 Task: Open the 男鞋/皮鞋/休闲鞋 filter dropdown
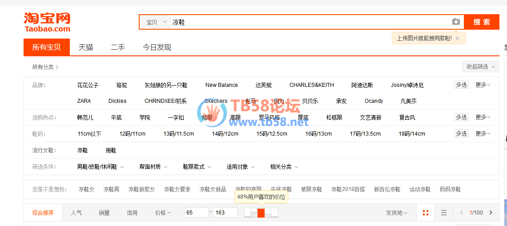pos(101,167)
